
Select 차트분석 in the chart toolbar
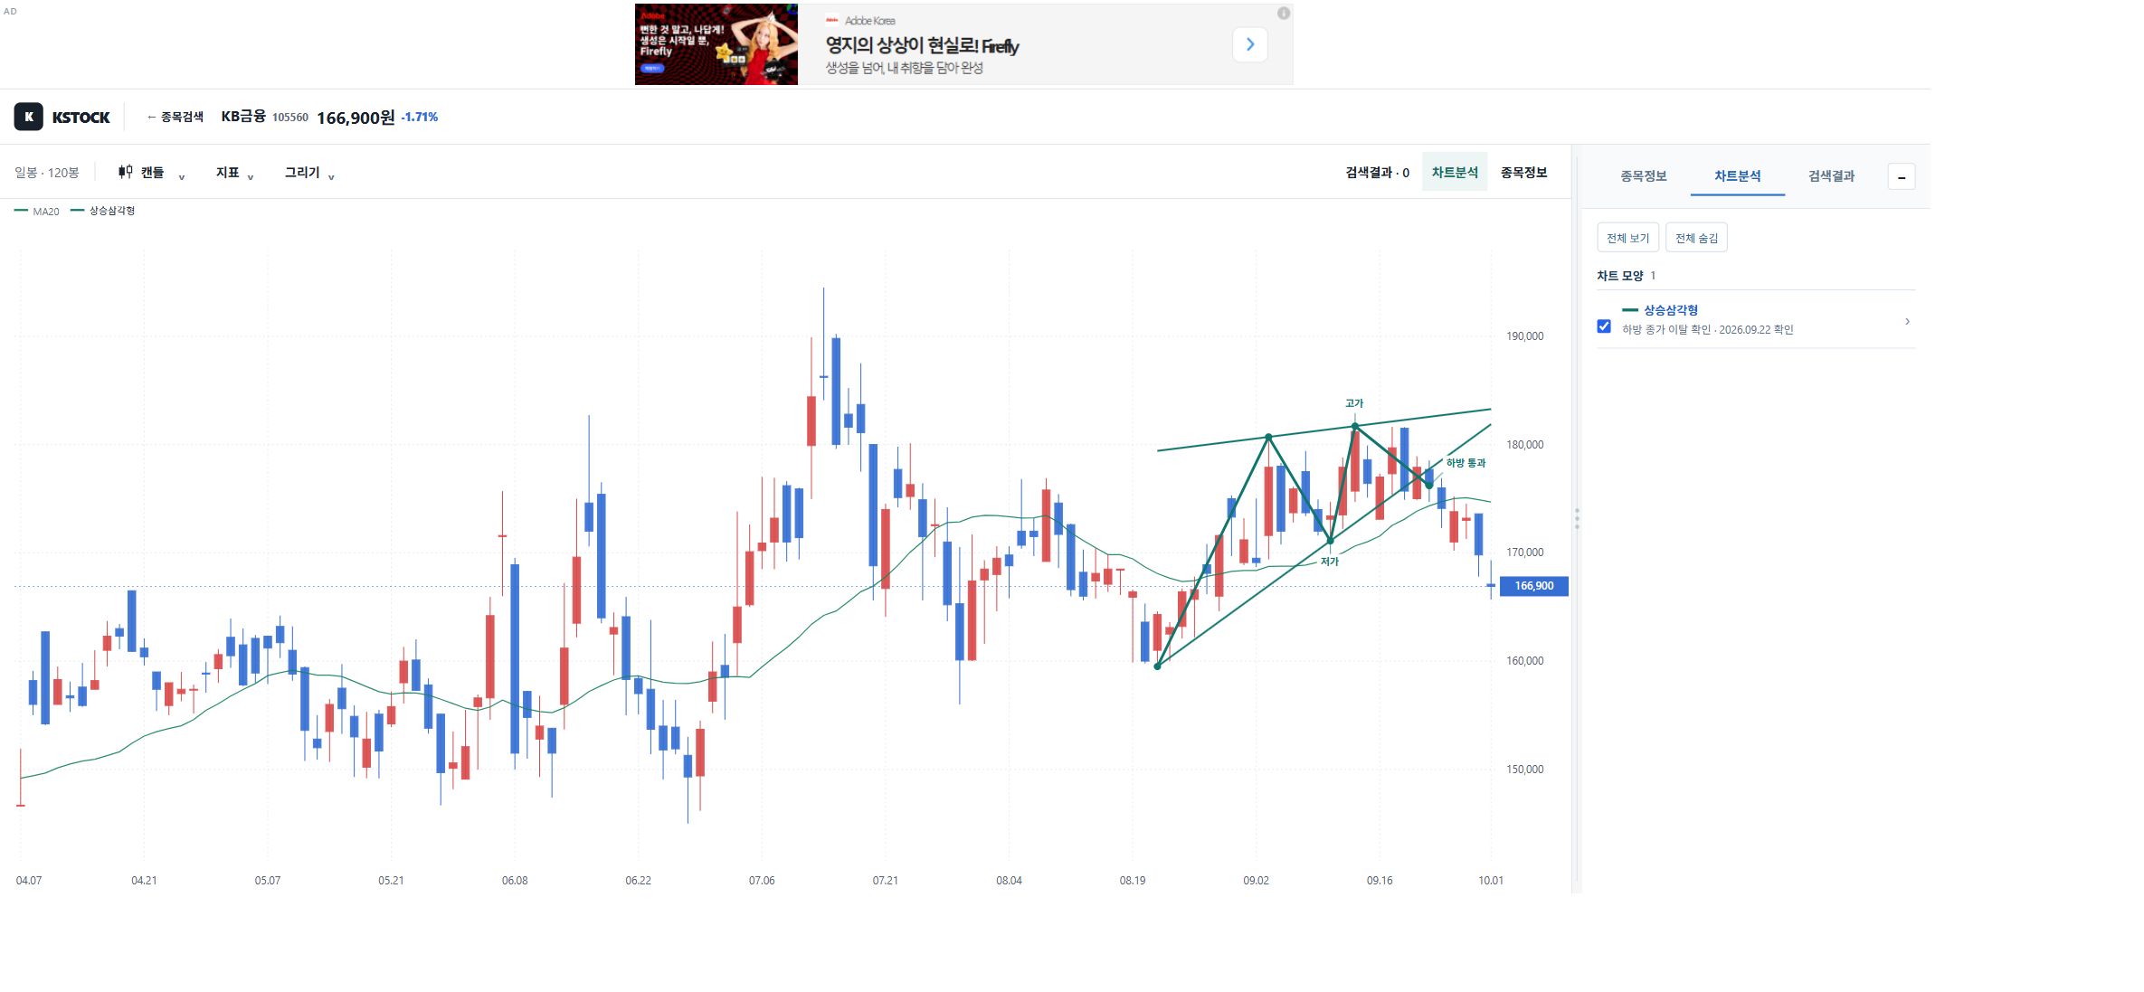pos(1455,172)
